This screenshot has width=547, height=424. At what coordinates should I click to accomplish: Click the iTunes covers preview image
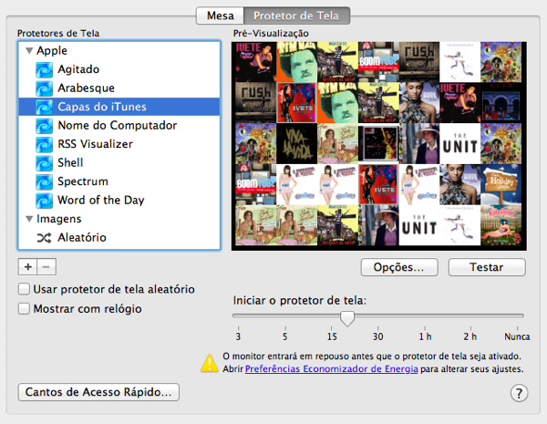(x=379, y=146)
